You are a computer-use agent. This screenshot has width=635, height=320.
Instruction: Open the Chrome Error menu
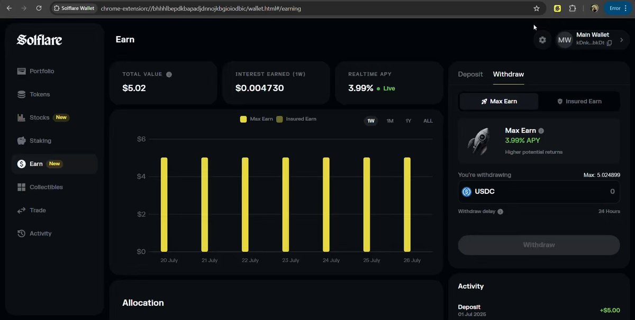[619, 8]
